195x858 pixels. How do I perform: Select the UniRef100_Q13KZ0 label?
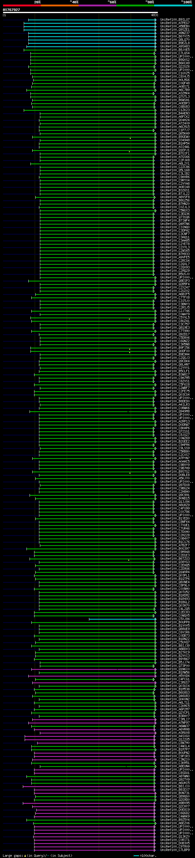[175, 836]
